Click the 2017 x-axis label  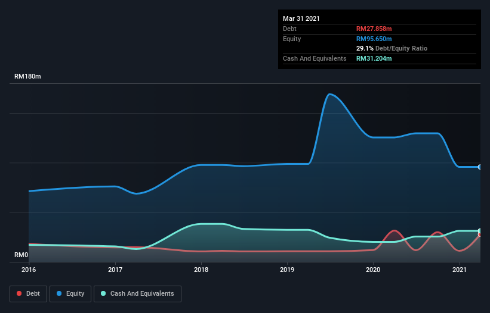115,270
